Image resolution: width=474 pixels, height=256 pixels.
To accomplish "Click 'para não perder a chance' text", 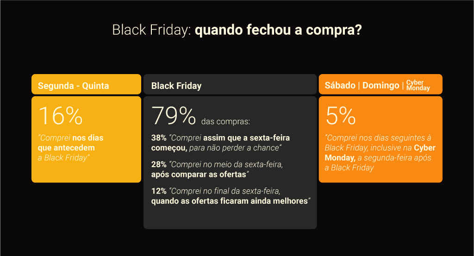I will (234, 148).
